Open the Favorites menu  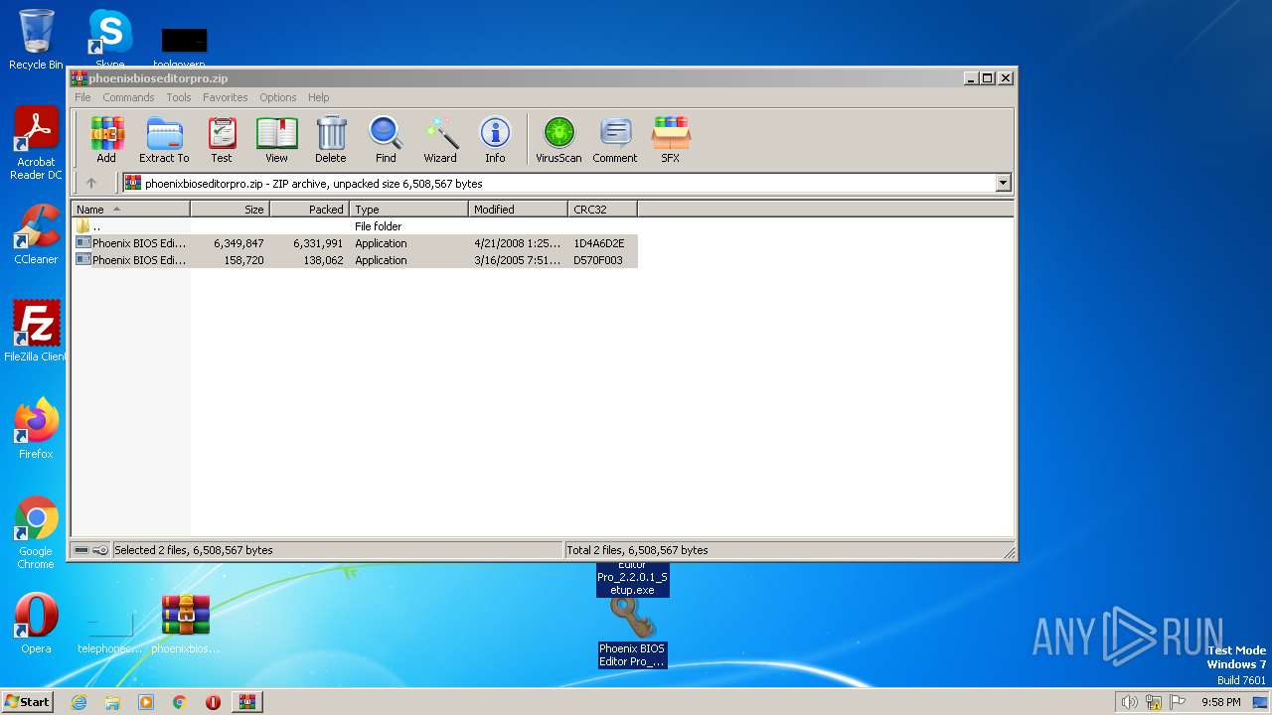tap(226, 97)
